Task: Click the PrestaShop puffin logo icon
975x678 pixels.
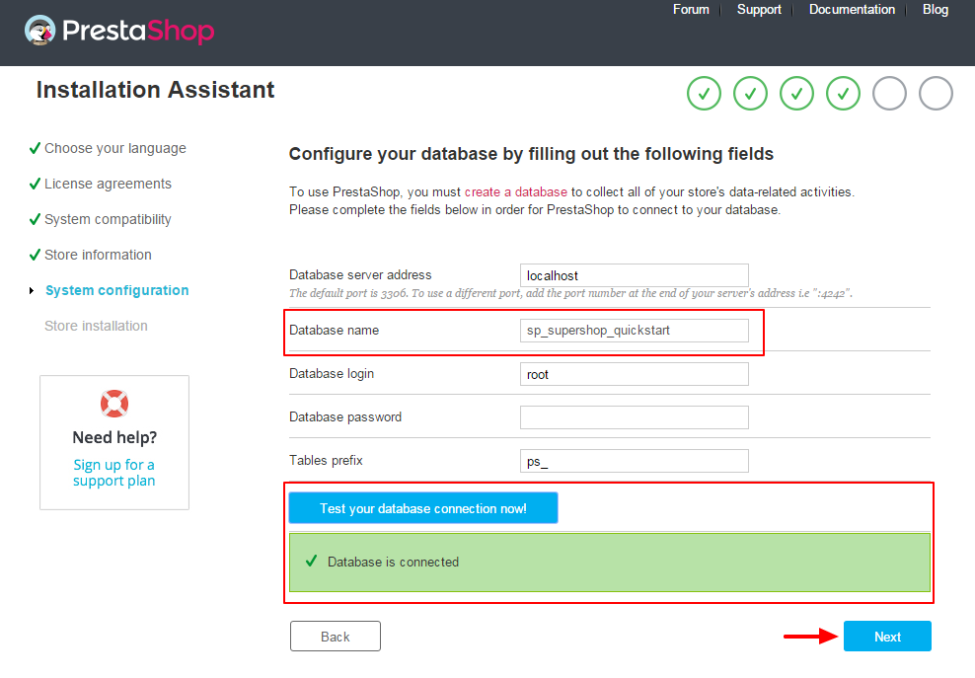Action: click(x=39, y=31)
